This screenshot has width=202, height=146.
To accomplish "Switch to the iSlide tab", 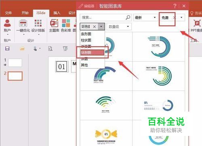I will pos(41,13).
